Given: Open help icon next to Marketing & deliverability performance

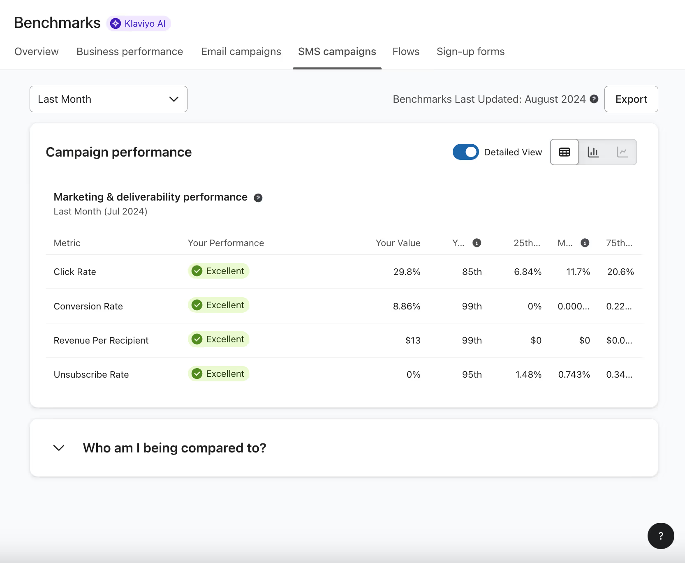Looking at the screenshot, I should coord(258,198).
